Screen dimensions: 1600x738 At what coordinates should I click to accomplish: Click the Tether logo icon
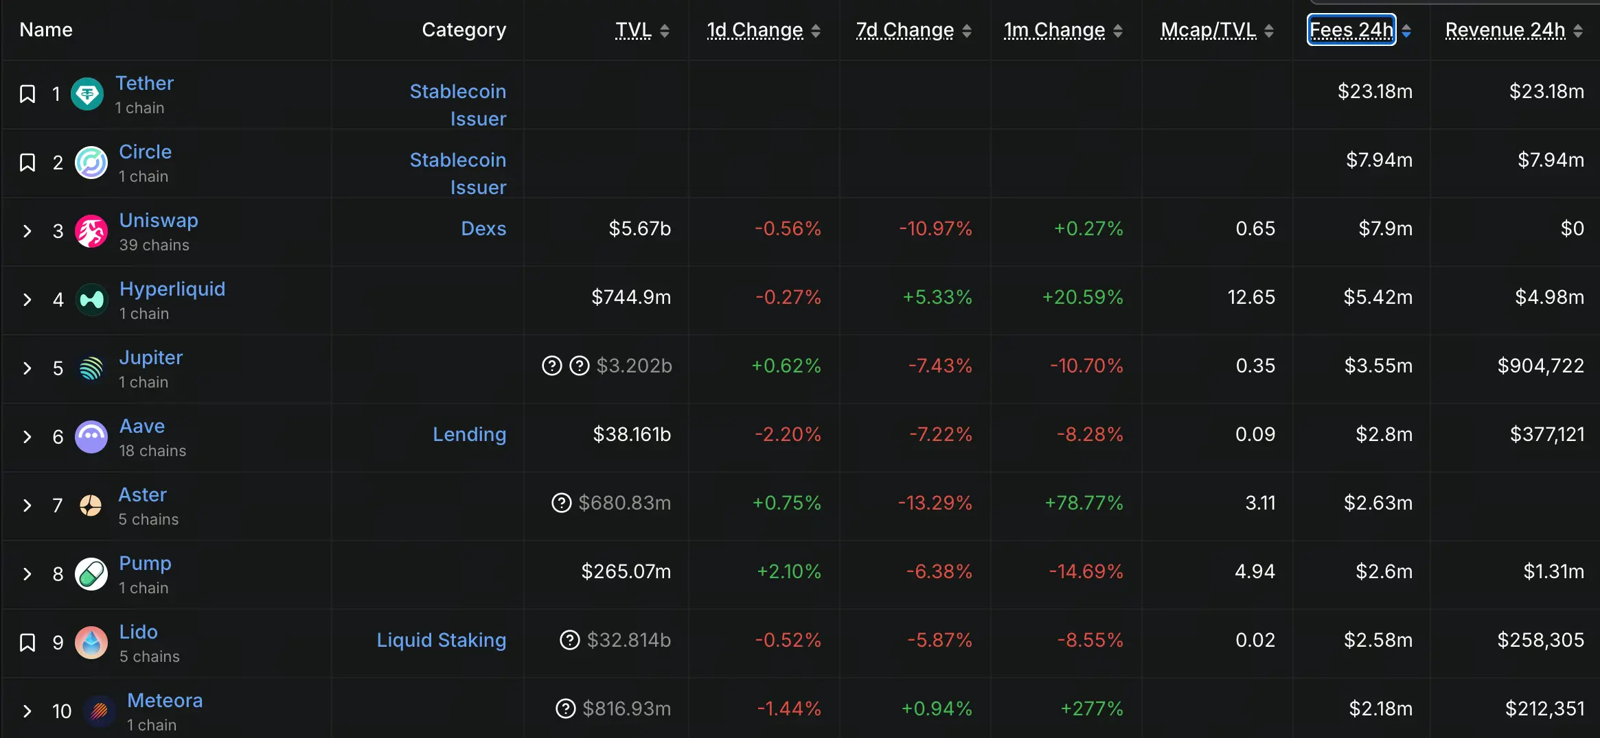click(87, 94)
